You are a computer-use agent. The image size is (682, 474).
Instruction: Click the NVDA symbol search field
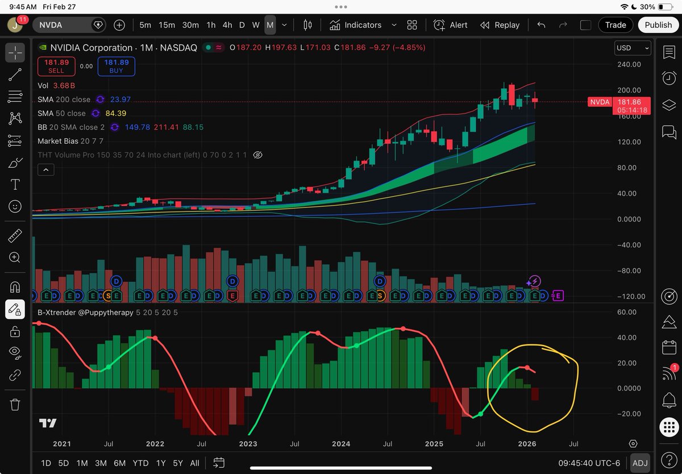point(69,25)
